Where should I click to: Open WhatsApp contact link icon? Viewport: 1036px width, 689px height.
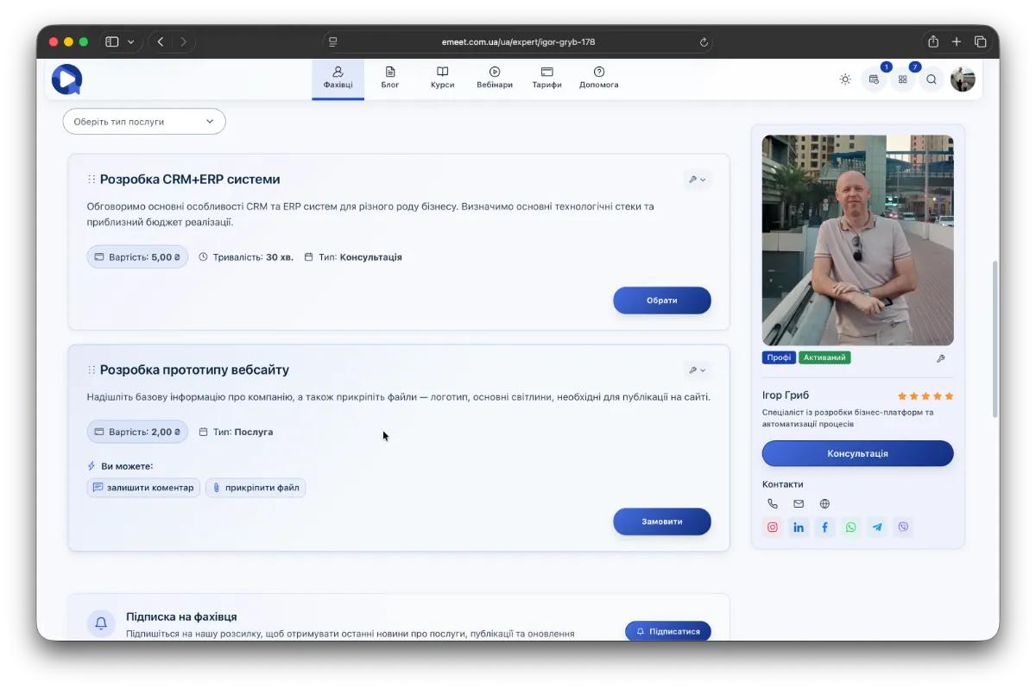point(851,527)
